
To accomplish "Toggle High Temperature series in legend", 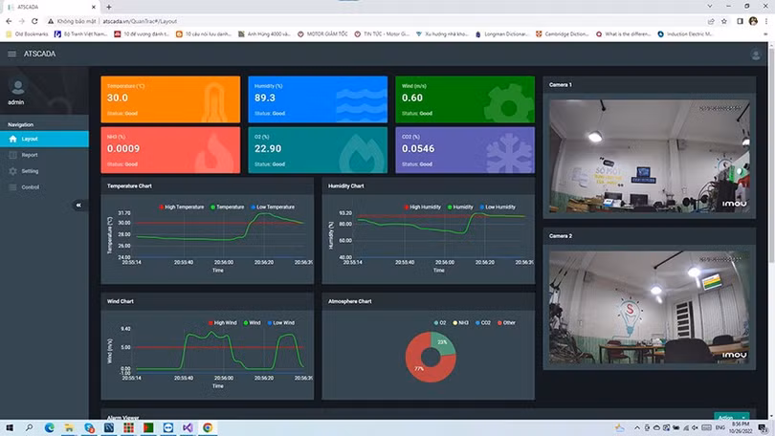I will 161,207.
